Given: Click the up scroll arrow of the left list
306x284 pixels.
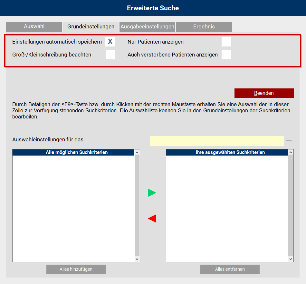Looking at the screenshot, I should tap(137, 152).
